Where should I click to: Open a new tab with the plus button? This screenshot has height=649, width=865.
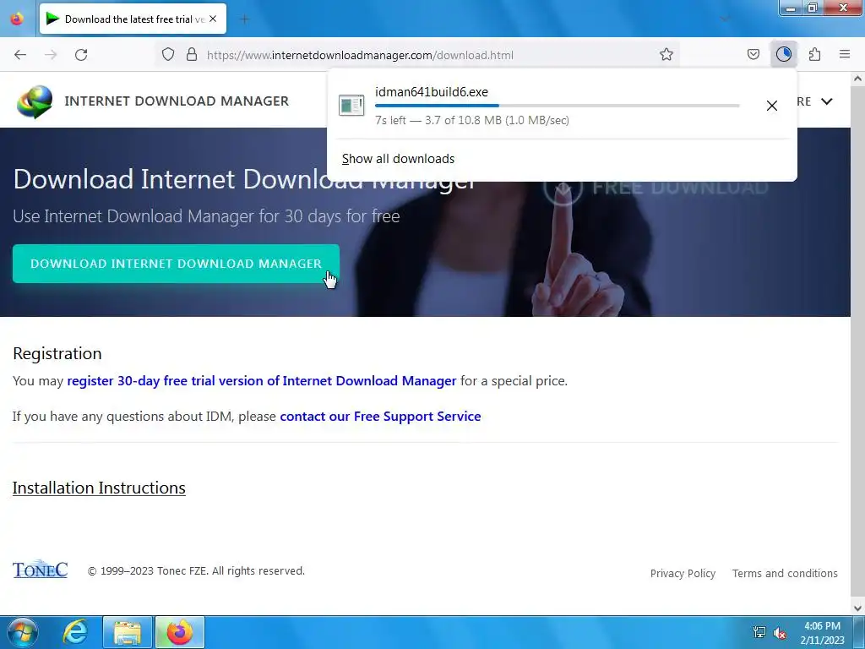click(x=244, y=19)
